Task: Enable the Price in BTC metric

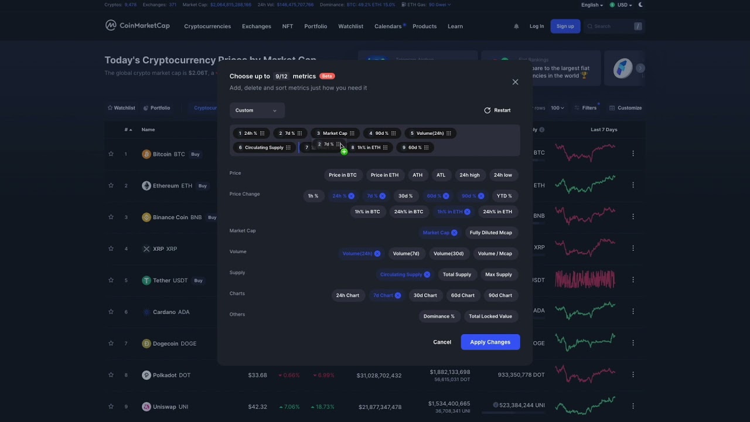Action: (343, 175)
